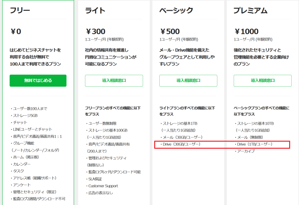Click the Customer Support feature item
The width and height of the screenshot is (299, 205).
click(x=102, y=186)
